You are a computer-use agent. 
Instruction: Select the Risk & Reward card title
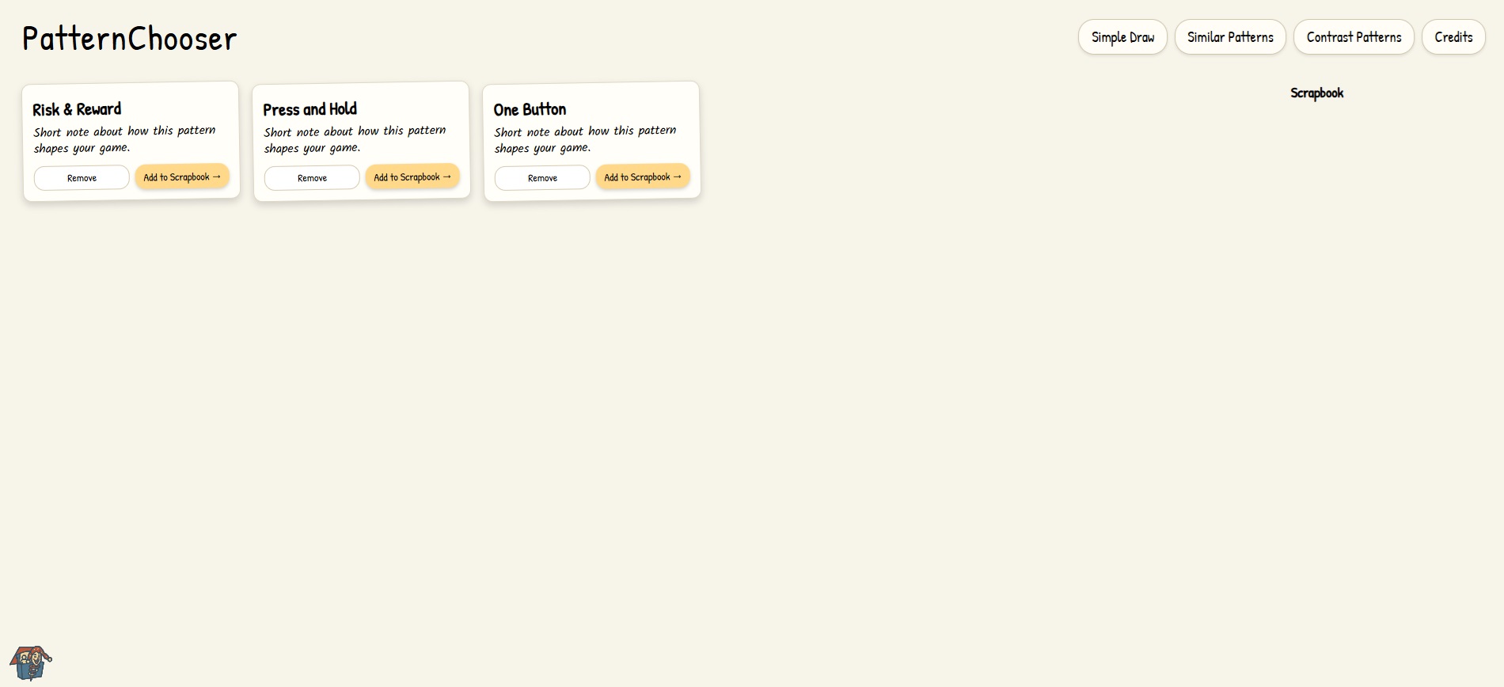click(77, 109)
